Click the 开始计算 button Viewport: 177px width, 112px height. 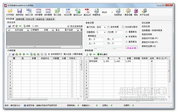[132, 47]
